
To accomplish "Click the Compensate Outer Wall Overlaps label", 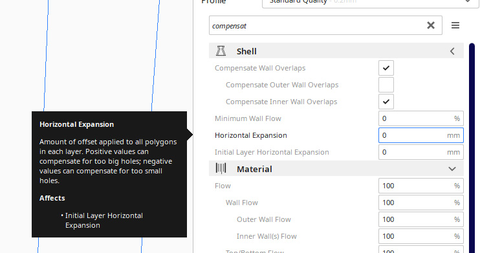I will tap(282, 85).
